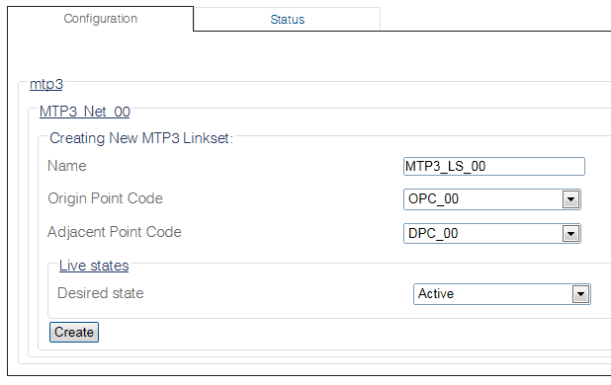Click the arrow icon beside DPC_00
This screenshot has height=385, width=611.
(571, 234)
